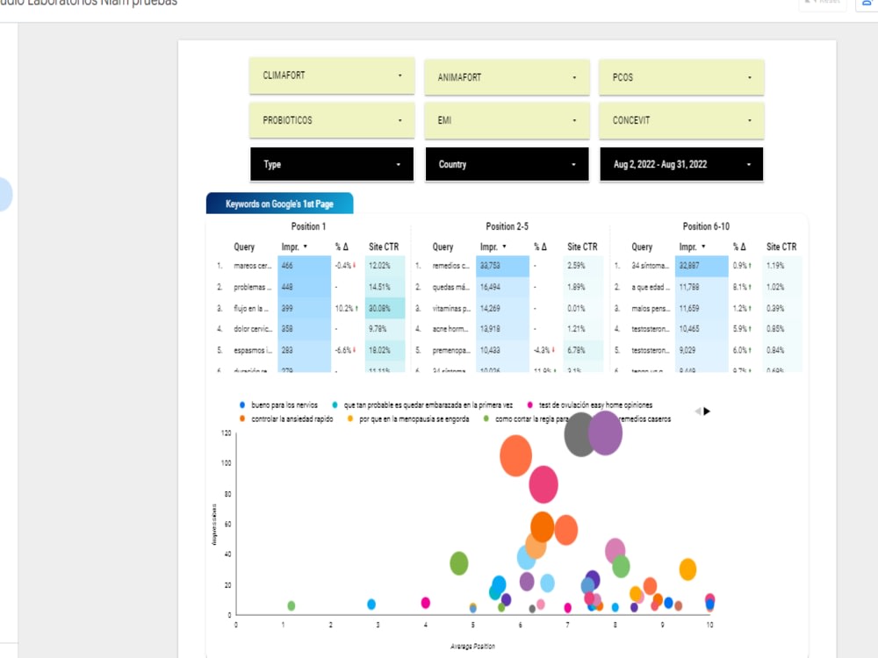Sort Position 2-5 table by Site CTR header

coord(582,247)
